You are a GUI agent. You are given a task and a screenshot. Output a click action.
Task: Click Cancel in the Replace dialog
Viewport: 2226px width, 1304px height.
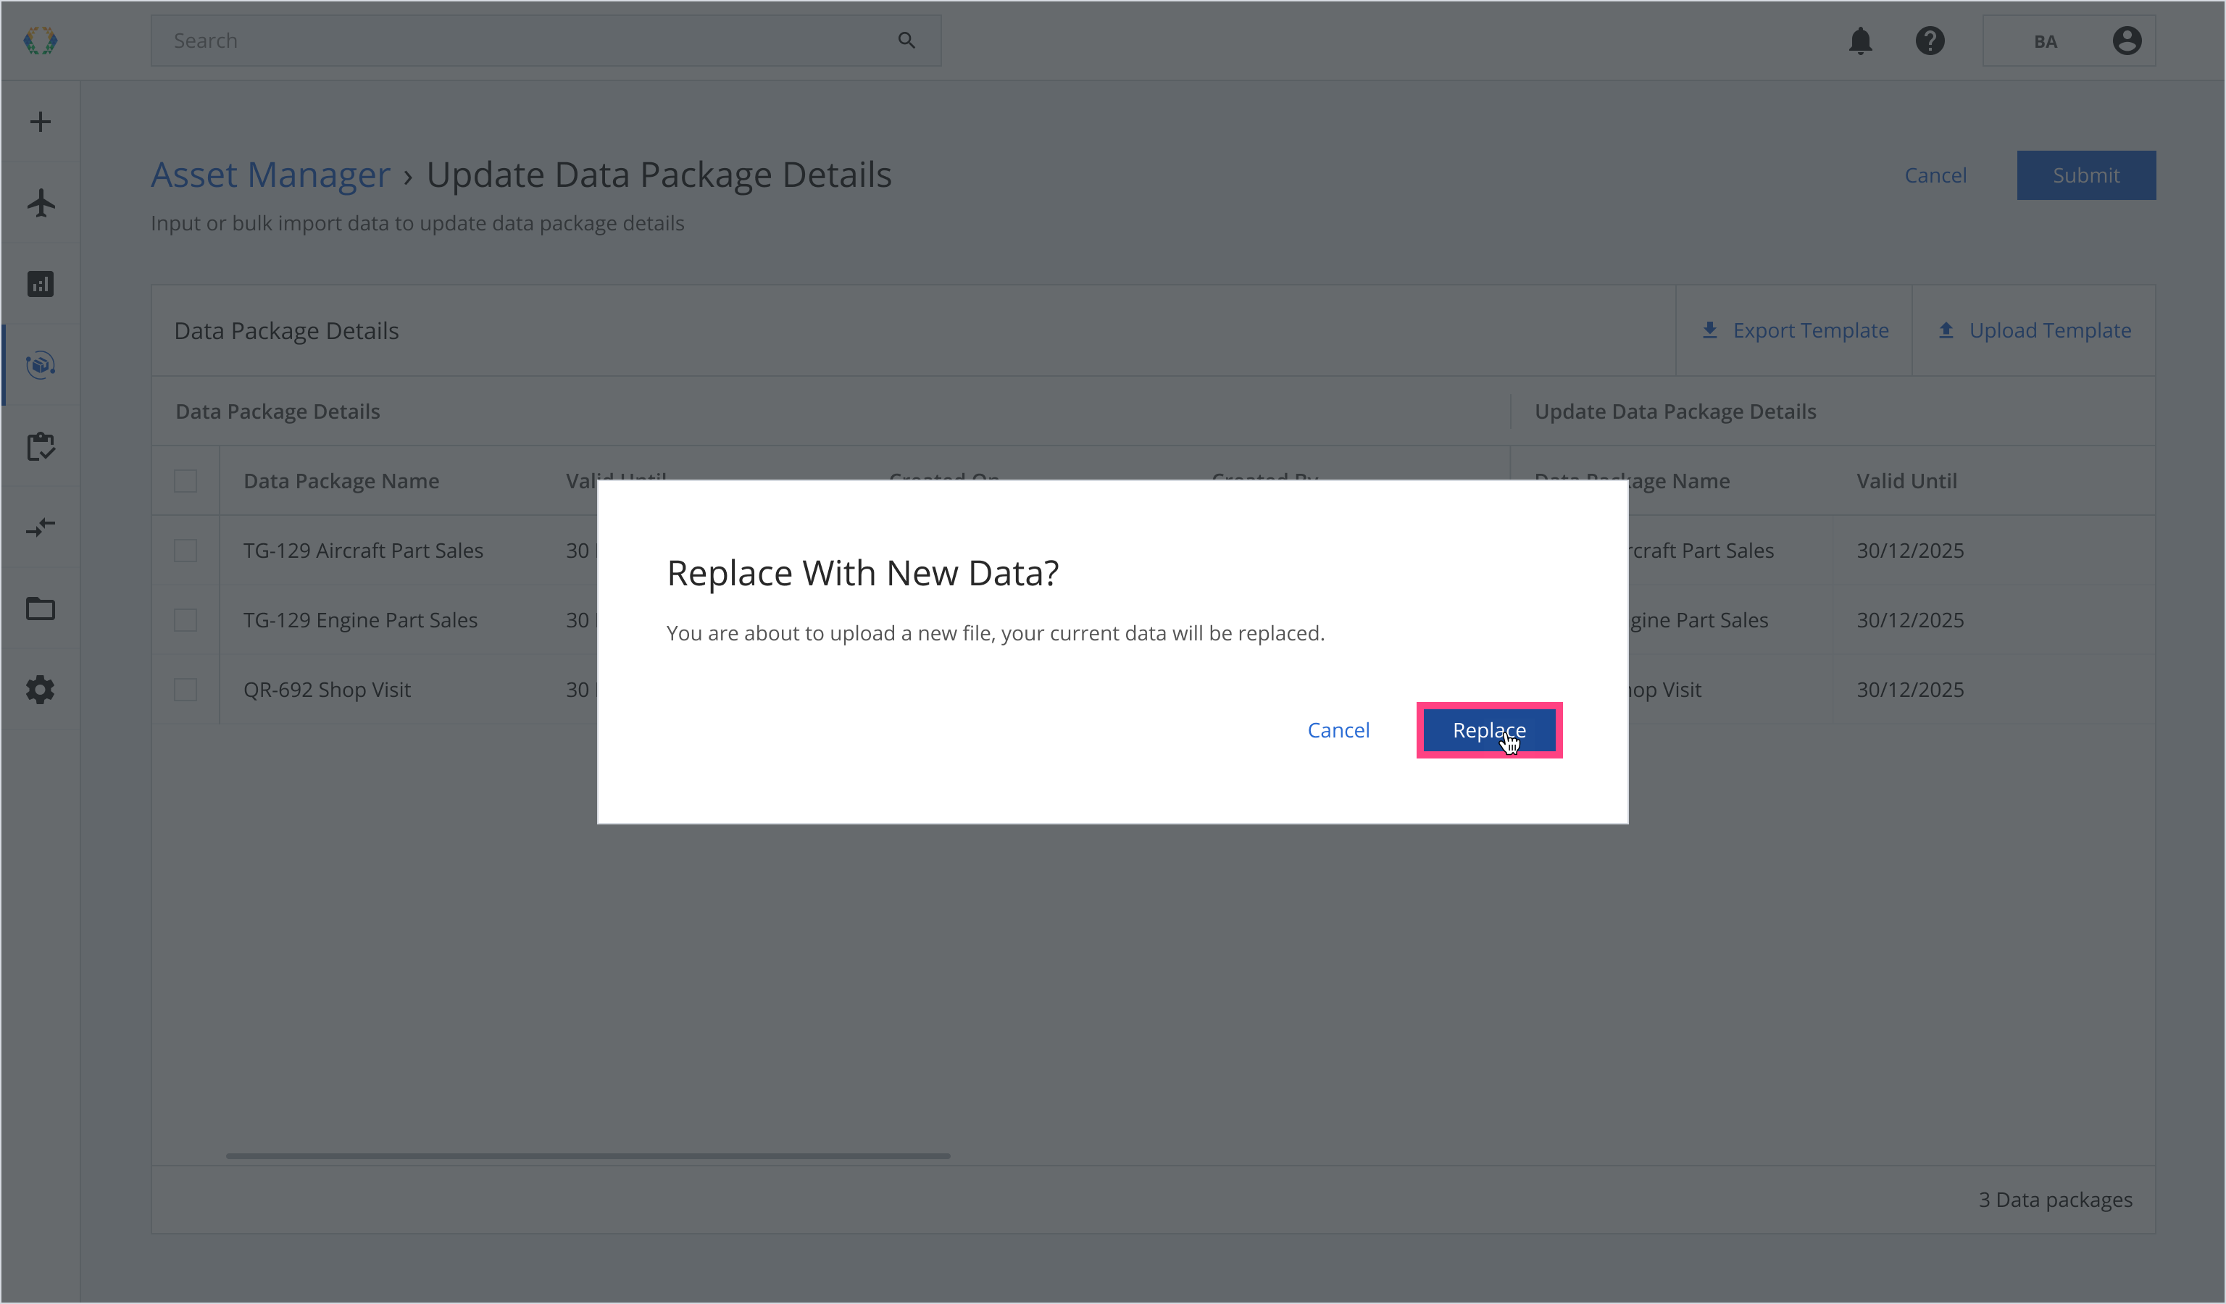coord(1338,730)
